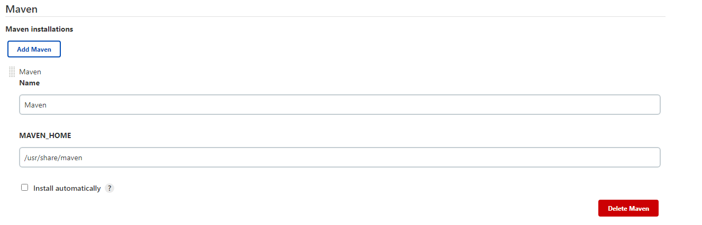The image size is (702, 225).
Task: Click the Delete Maven button
Action: coord(628,208)
